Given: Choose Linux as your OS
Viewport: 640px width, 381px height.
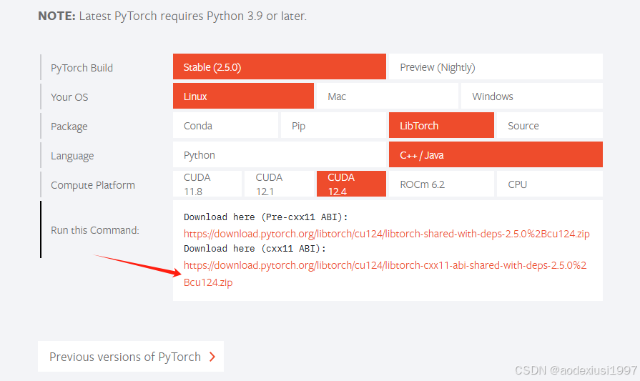Looking at the screenshot, I should click(x=243, y=96).
